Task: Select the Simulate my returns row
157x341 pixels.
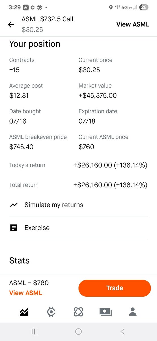Action: tap(78, 205)
